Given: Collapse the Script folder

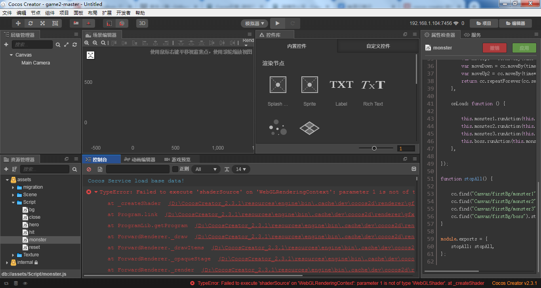Looking at the screenshot, I should coord(13,202).
